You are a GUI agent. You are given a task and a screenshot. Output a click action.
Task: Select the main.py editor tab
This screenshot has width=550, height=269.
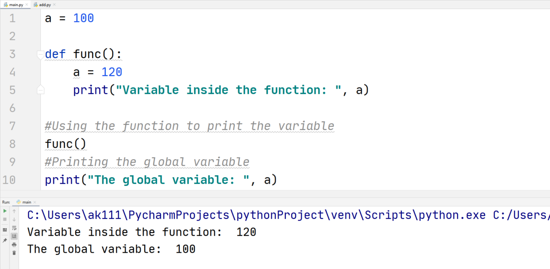(x=16, y=4)
